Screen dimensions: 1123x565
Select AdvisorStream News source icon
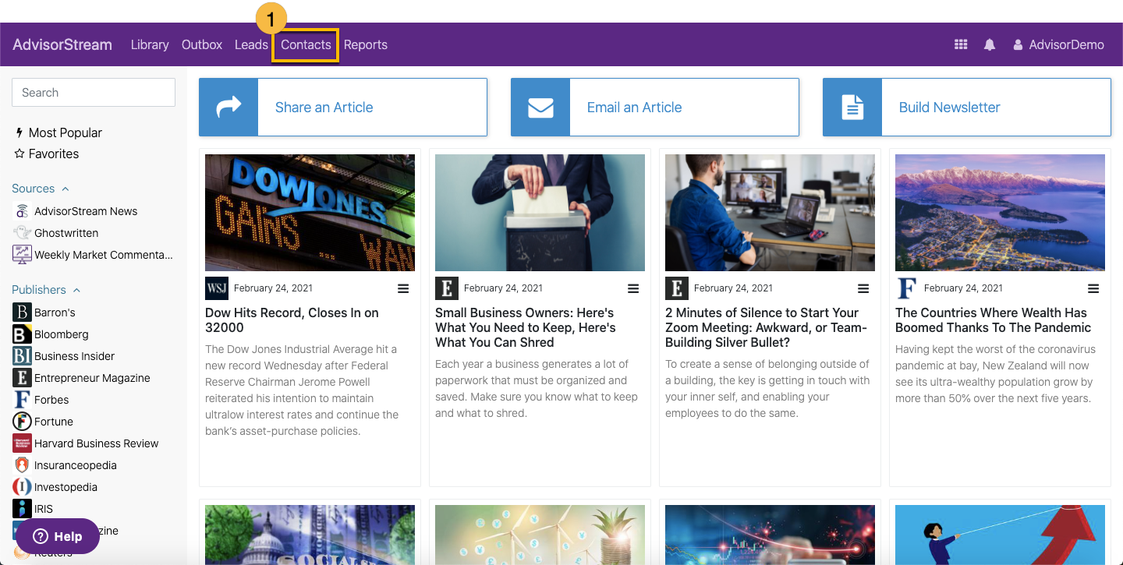pyautogui.click(x=22, y=211)
